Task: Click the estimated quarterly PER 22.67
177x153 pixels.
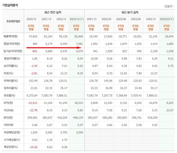Action: 170,110
